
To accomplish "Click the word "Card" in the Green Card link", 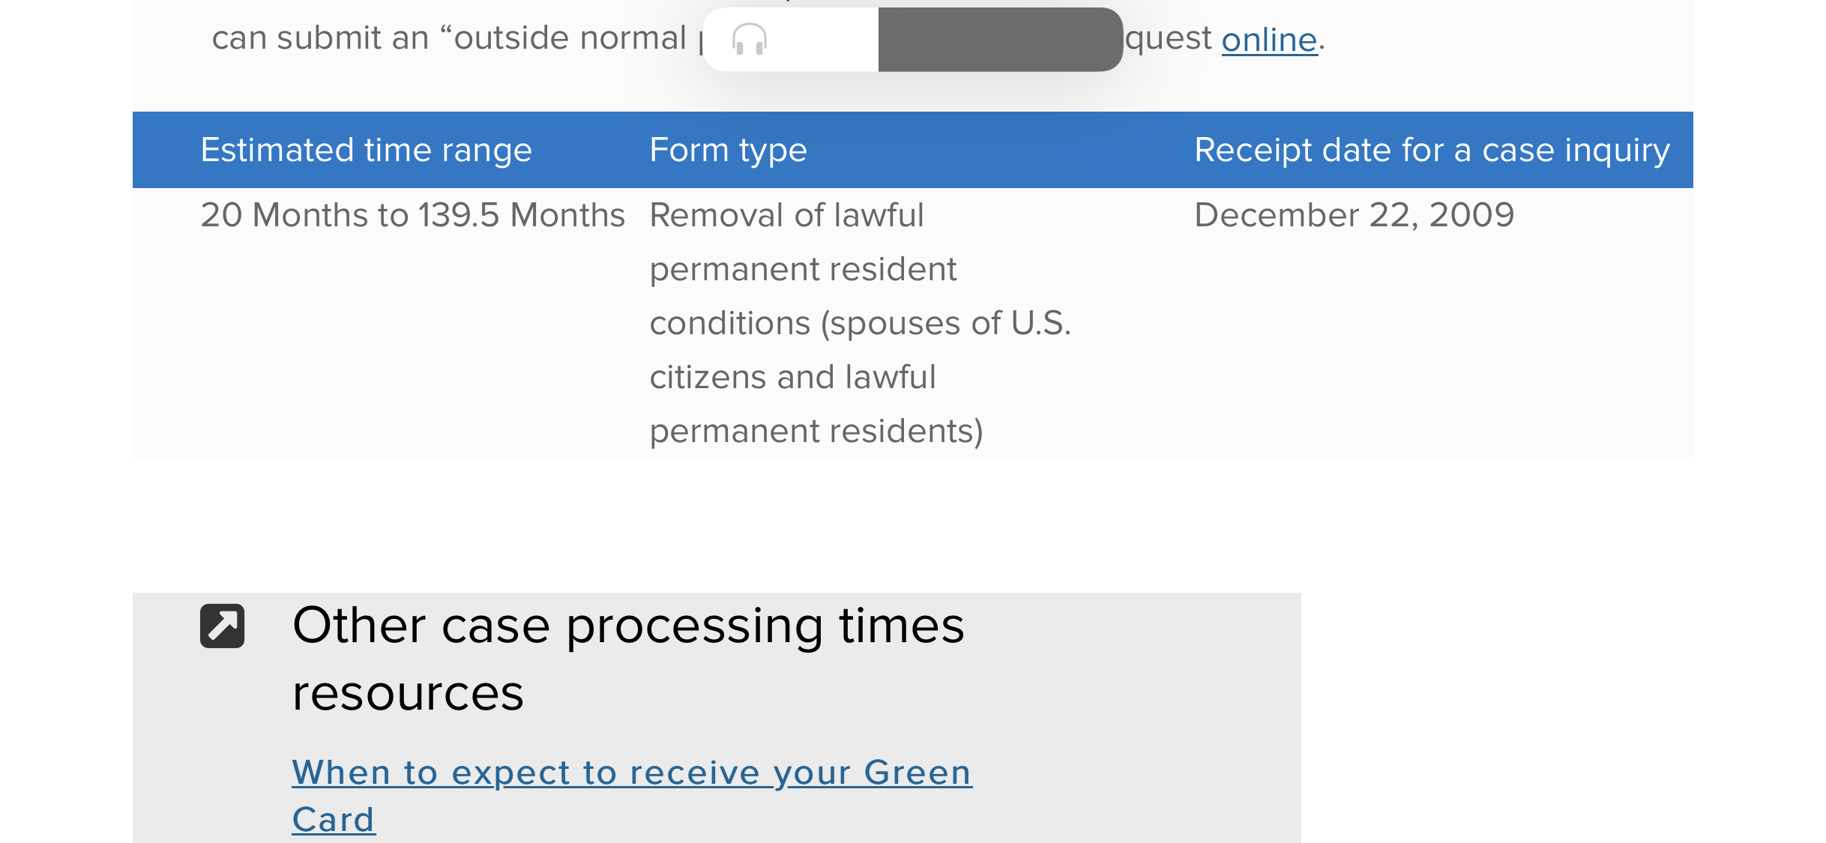I will pos(334,819).
